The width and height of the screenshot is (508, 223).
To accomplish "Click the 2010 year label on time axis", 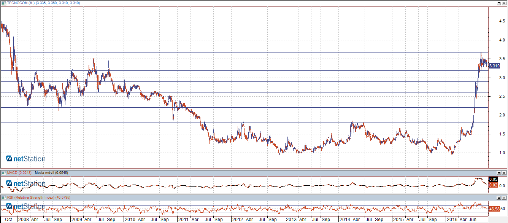I will click(x=130, y=220).
